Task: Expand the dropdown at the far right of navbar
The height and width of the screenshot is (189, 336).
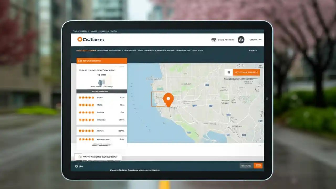Action: coord(253,50)
